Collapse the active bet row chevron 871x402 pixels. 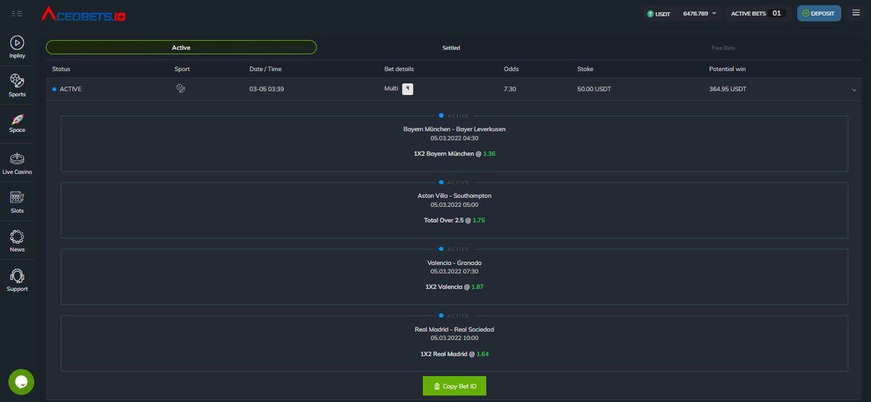coord(854,89)
